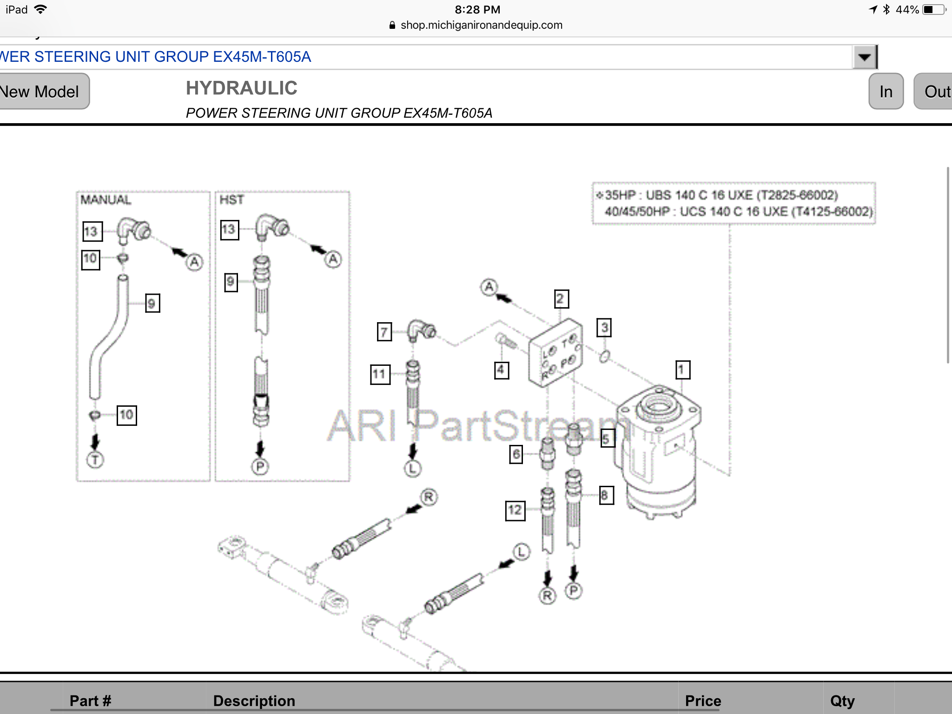The image size is (952, 714).
Task: Select upper callout 10 in MANUAL panel
Action: click(91, 260)
